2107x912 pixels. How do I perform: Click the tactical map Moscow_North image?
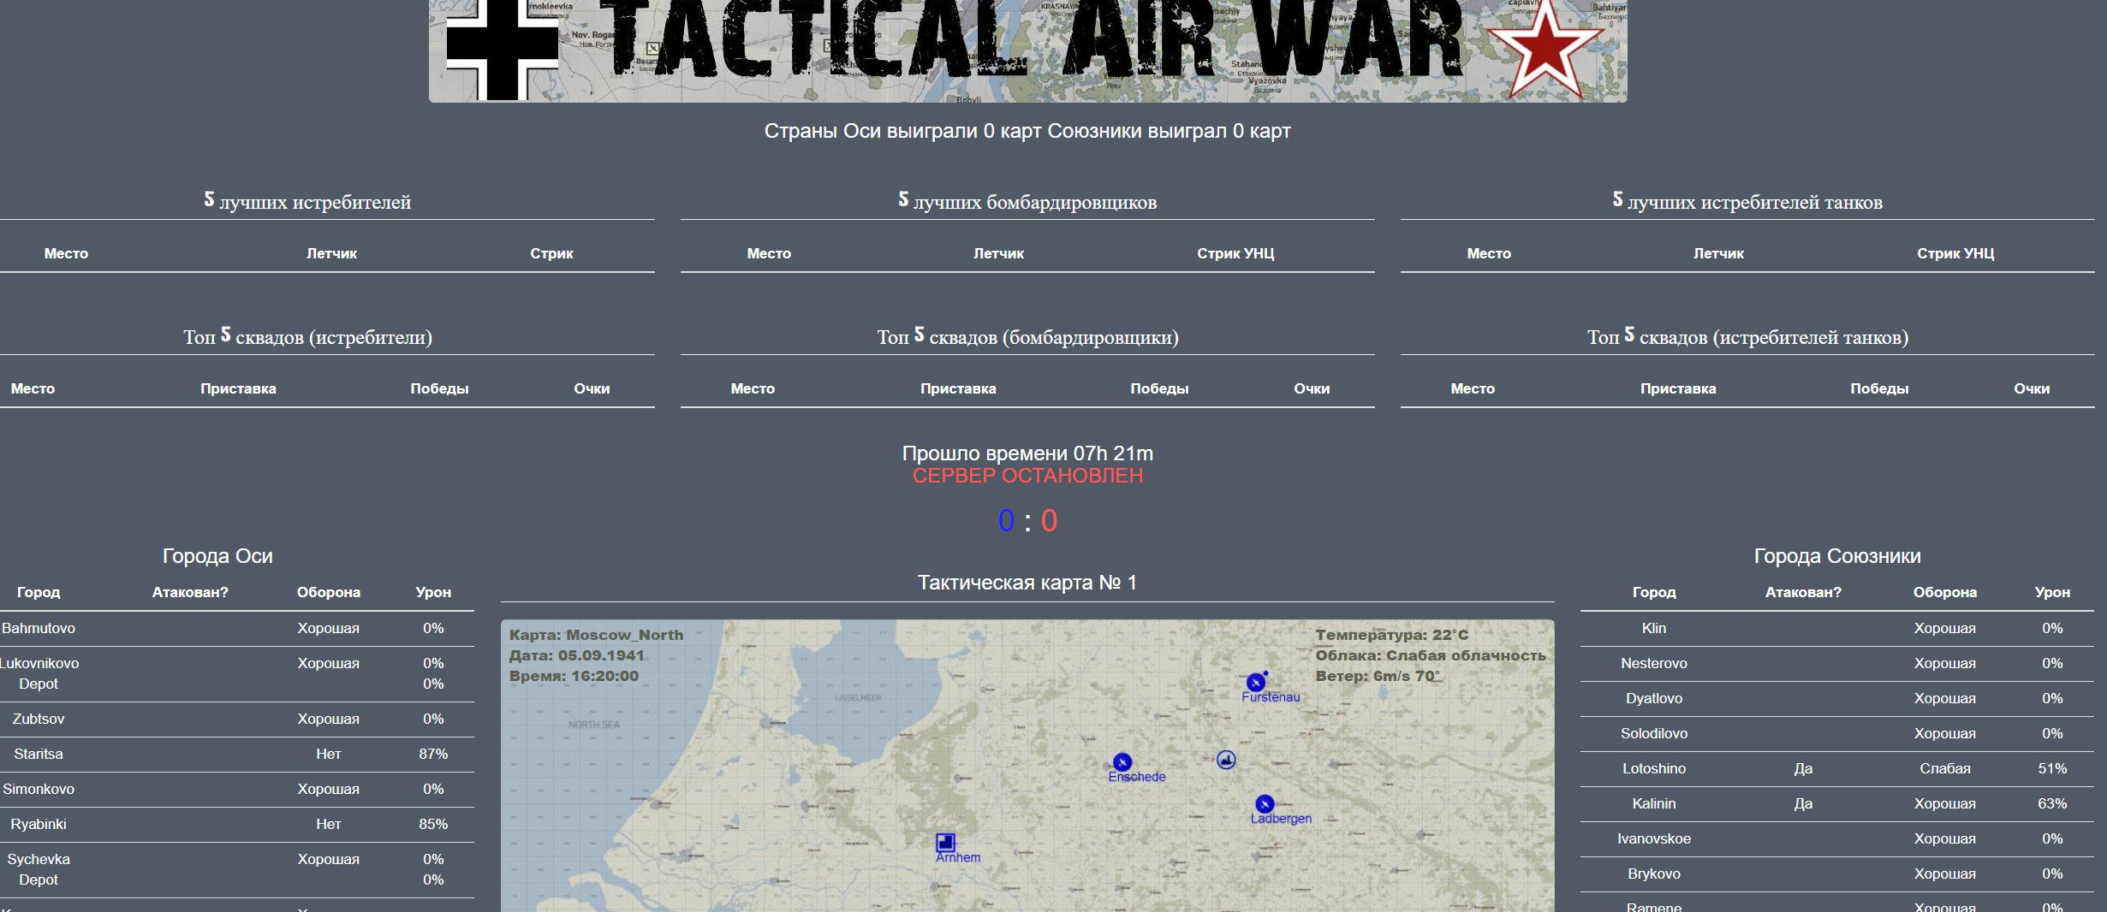[1027, 766]
